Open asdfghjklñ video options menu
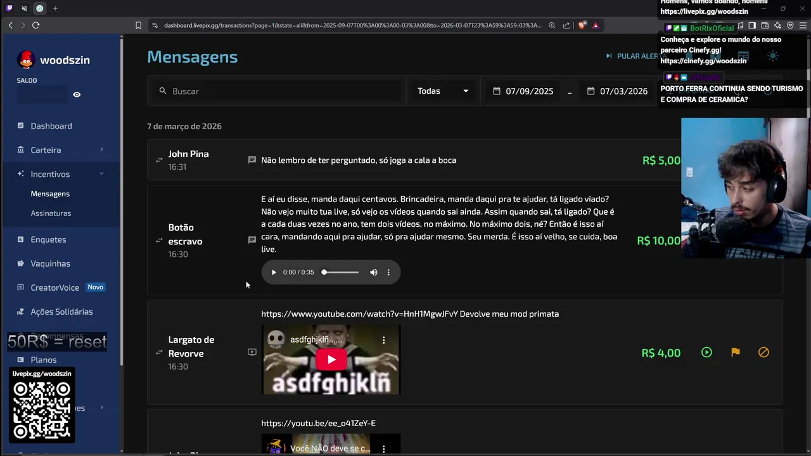Image resolution: width=811 pixels, height=456 pixels. (x=383, y=340)
